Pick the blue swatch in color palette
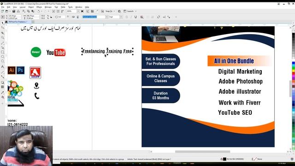 (293, 63)
